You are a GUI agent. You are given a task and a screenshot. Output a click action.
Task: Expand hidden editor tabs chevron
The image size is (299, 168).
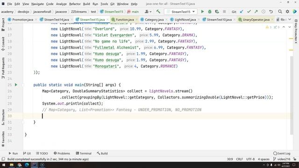[290, 20]
